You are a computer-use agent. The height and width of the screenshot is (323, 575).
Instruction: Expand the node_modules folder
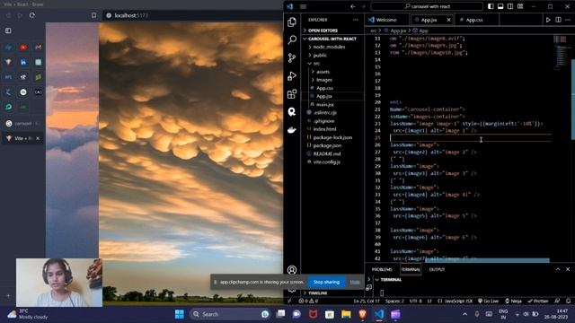pos(332,47)
